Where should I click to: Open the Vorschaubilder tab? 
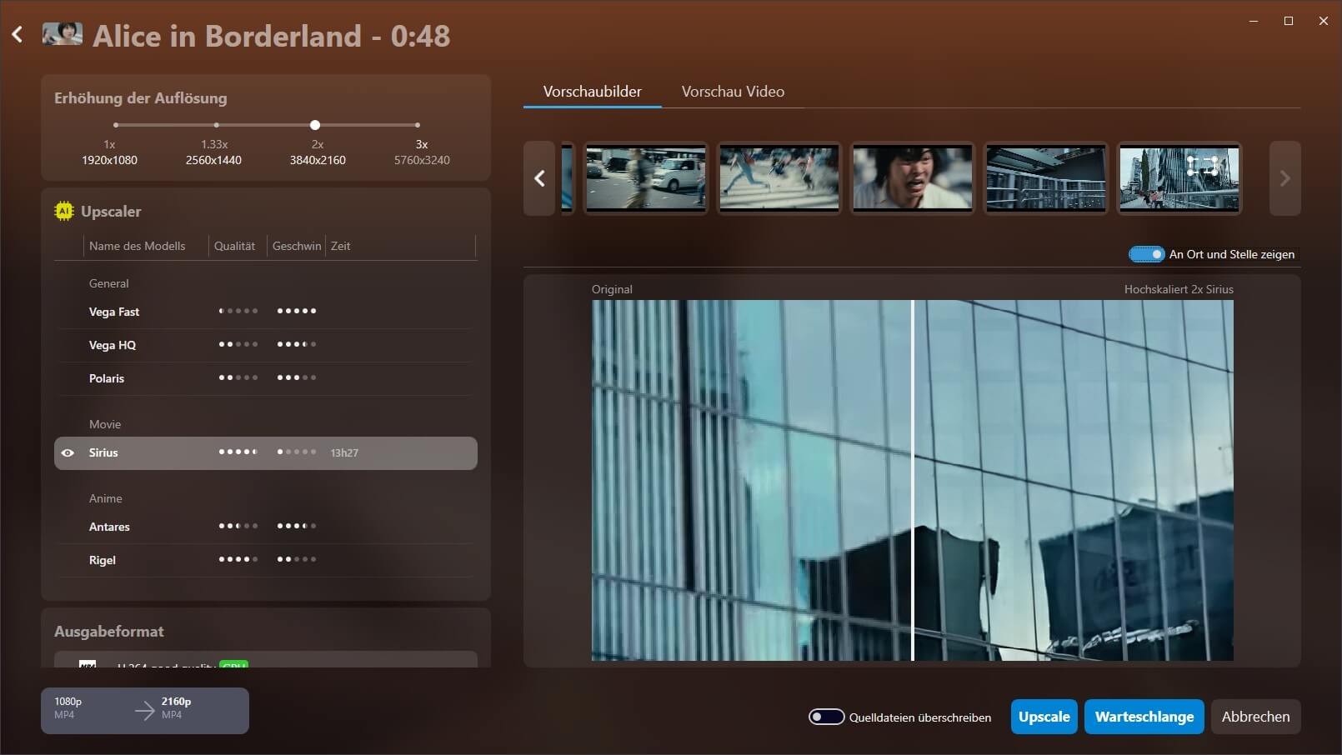(592, 92)
